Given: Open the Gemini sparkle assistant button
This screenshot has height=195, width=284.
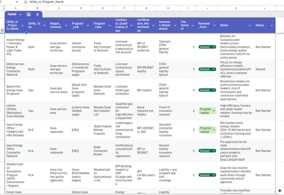Looking at the screenshot, I should [x=280, y=191].
